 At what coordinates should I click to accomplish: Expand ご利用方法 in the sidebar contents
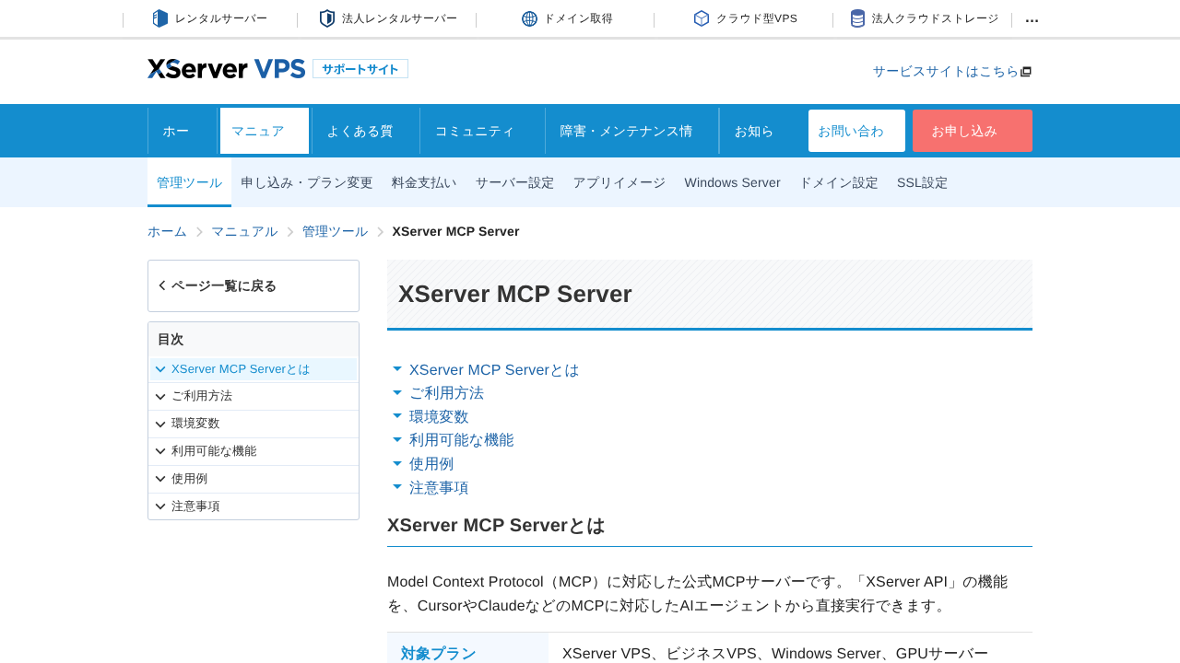coord(254,396)
